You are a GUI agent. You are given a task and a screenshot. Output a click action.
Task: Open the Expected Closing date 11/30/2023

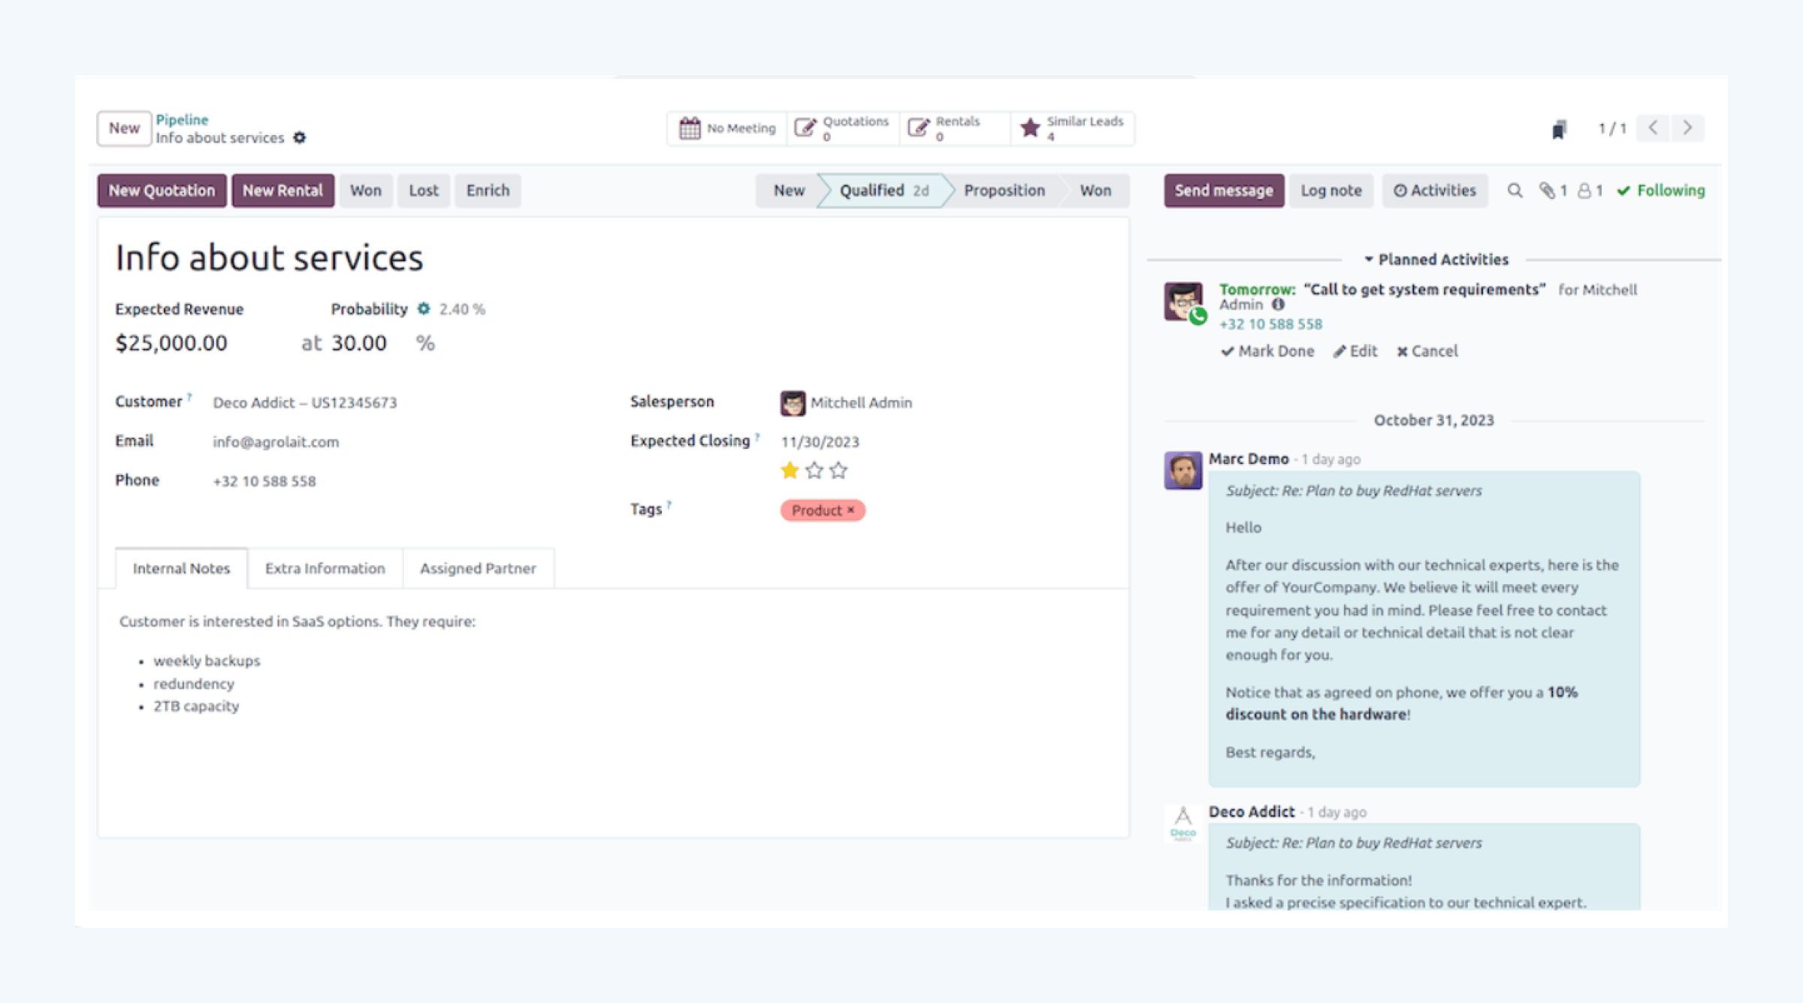click(820, 442)
